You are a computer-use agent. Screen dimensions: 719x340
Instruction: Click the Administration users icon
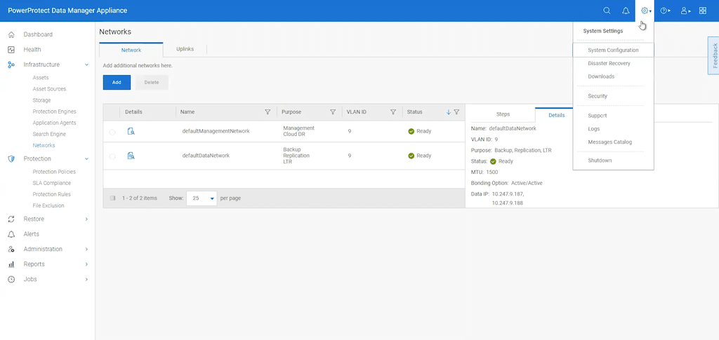[x=12, y=250]
